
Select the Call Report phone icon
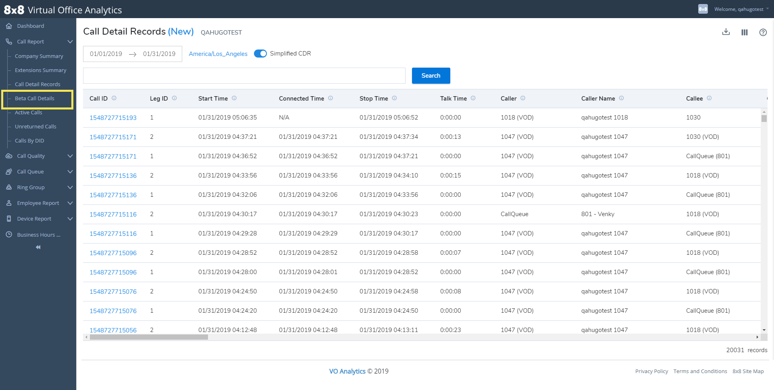(x=9, y=41)
